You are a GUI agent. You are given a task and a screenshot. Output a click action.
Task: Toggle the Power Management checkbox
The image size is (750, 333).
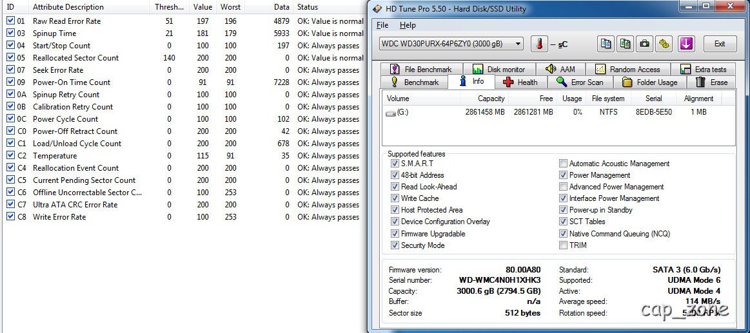pos(564,175)
